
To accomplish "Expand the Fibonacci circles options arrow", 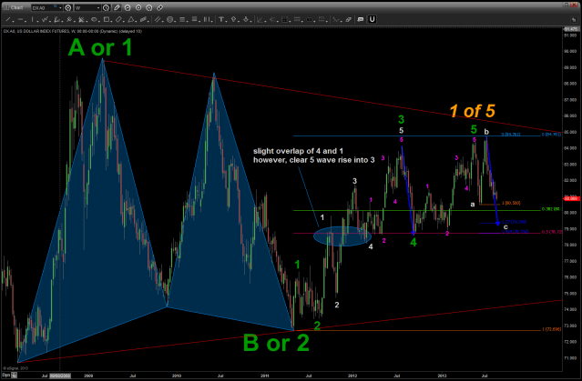I will click(175, 21).
